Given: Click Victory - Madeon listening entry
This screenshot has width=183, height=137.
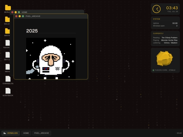Looking at the screenshot, I should point(170,43).
